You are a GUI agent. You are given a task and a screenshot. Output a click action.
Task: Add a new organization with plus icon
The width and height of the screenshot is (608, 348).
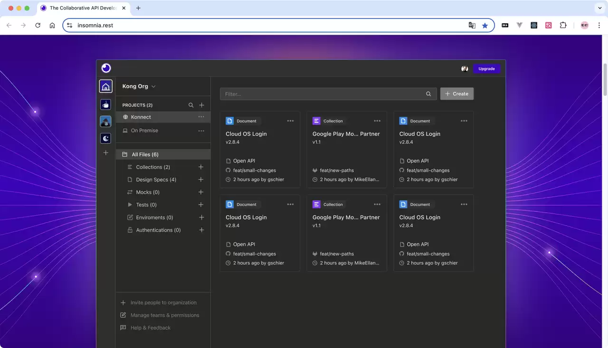pos(106,153)
